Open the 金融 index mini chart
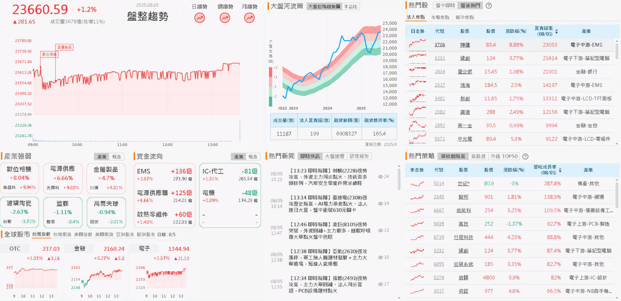This screenshot has height=301, width=621. coord(96,271)
